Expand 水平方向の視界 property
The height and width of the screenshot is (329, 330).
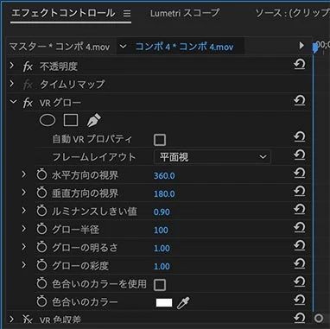pos(23,174)
